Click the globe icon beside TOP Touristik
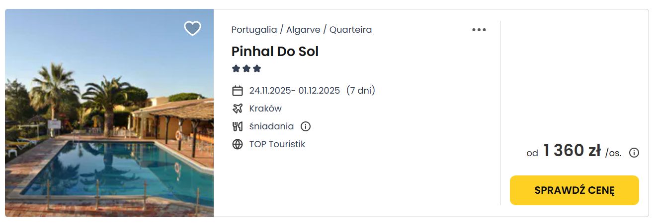 (238, 144)
